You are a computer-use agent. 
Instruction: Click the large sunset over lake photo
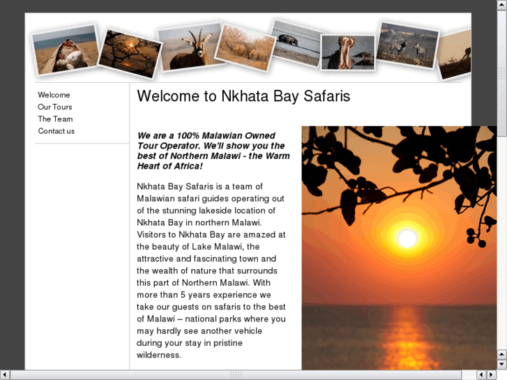click(x=399, y=248)
